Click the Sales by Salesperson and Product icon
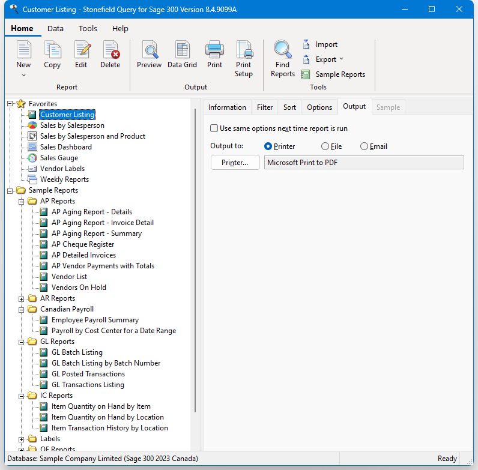478x470 pixels. [x=32, y=136]
